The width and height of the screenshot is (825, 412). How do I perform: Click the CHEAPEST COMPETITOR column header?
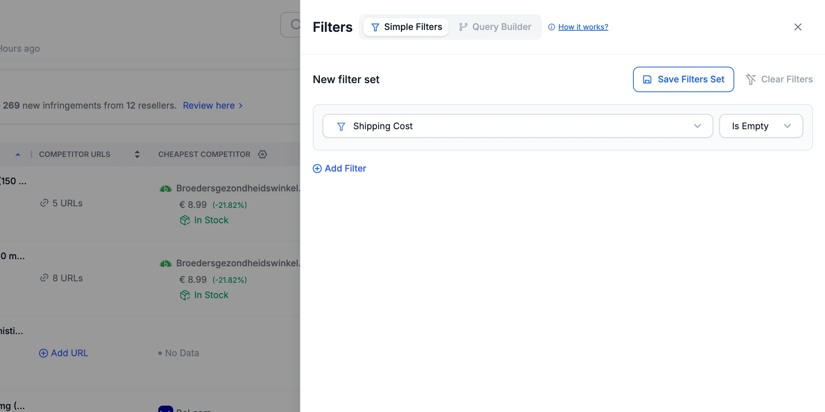[x=204, y=154]
